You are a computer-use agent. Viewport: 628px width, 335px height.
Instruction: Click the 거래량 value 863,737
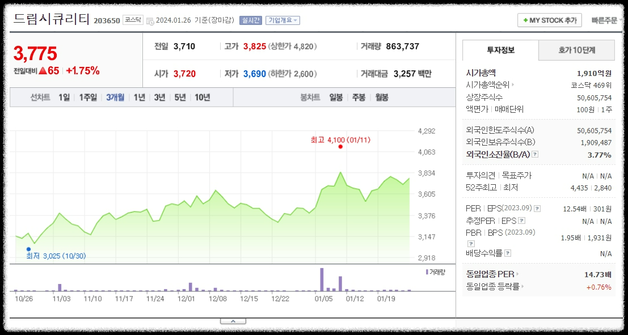click(x=403, y=46)
